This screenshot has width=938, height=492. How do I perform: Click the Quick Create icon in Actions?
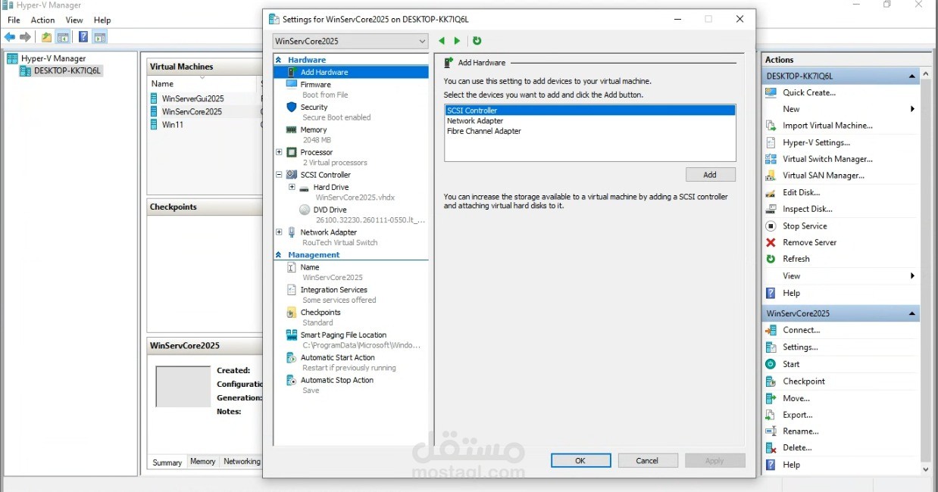click(771, 92)
